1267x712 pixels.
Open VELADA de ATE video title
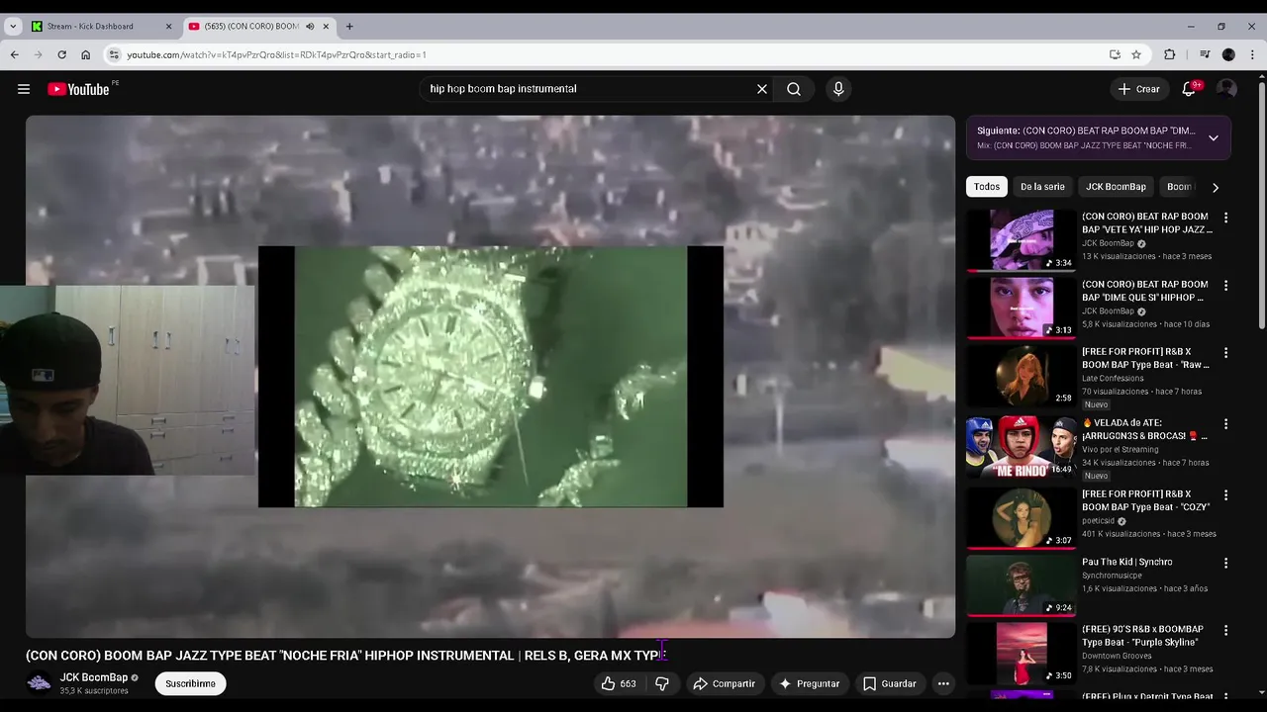[1143, 429]
